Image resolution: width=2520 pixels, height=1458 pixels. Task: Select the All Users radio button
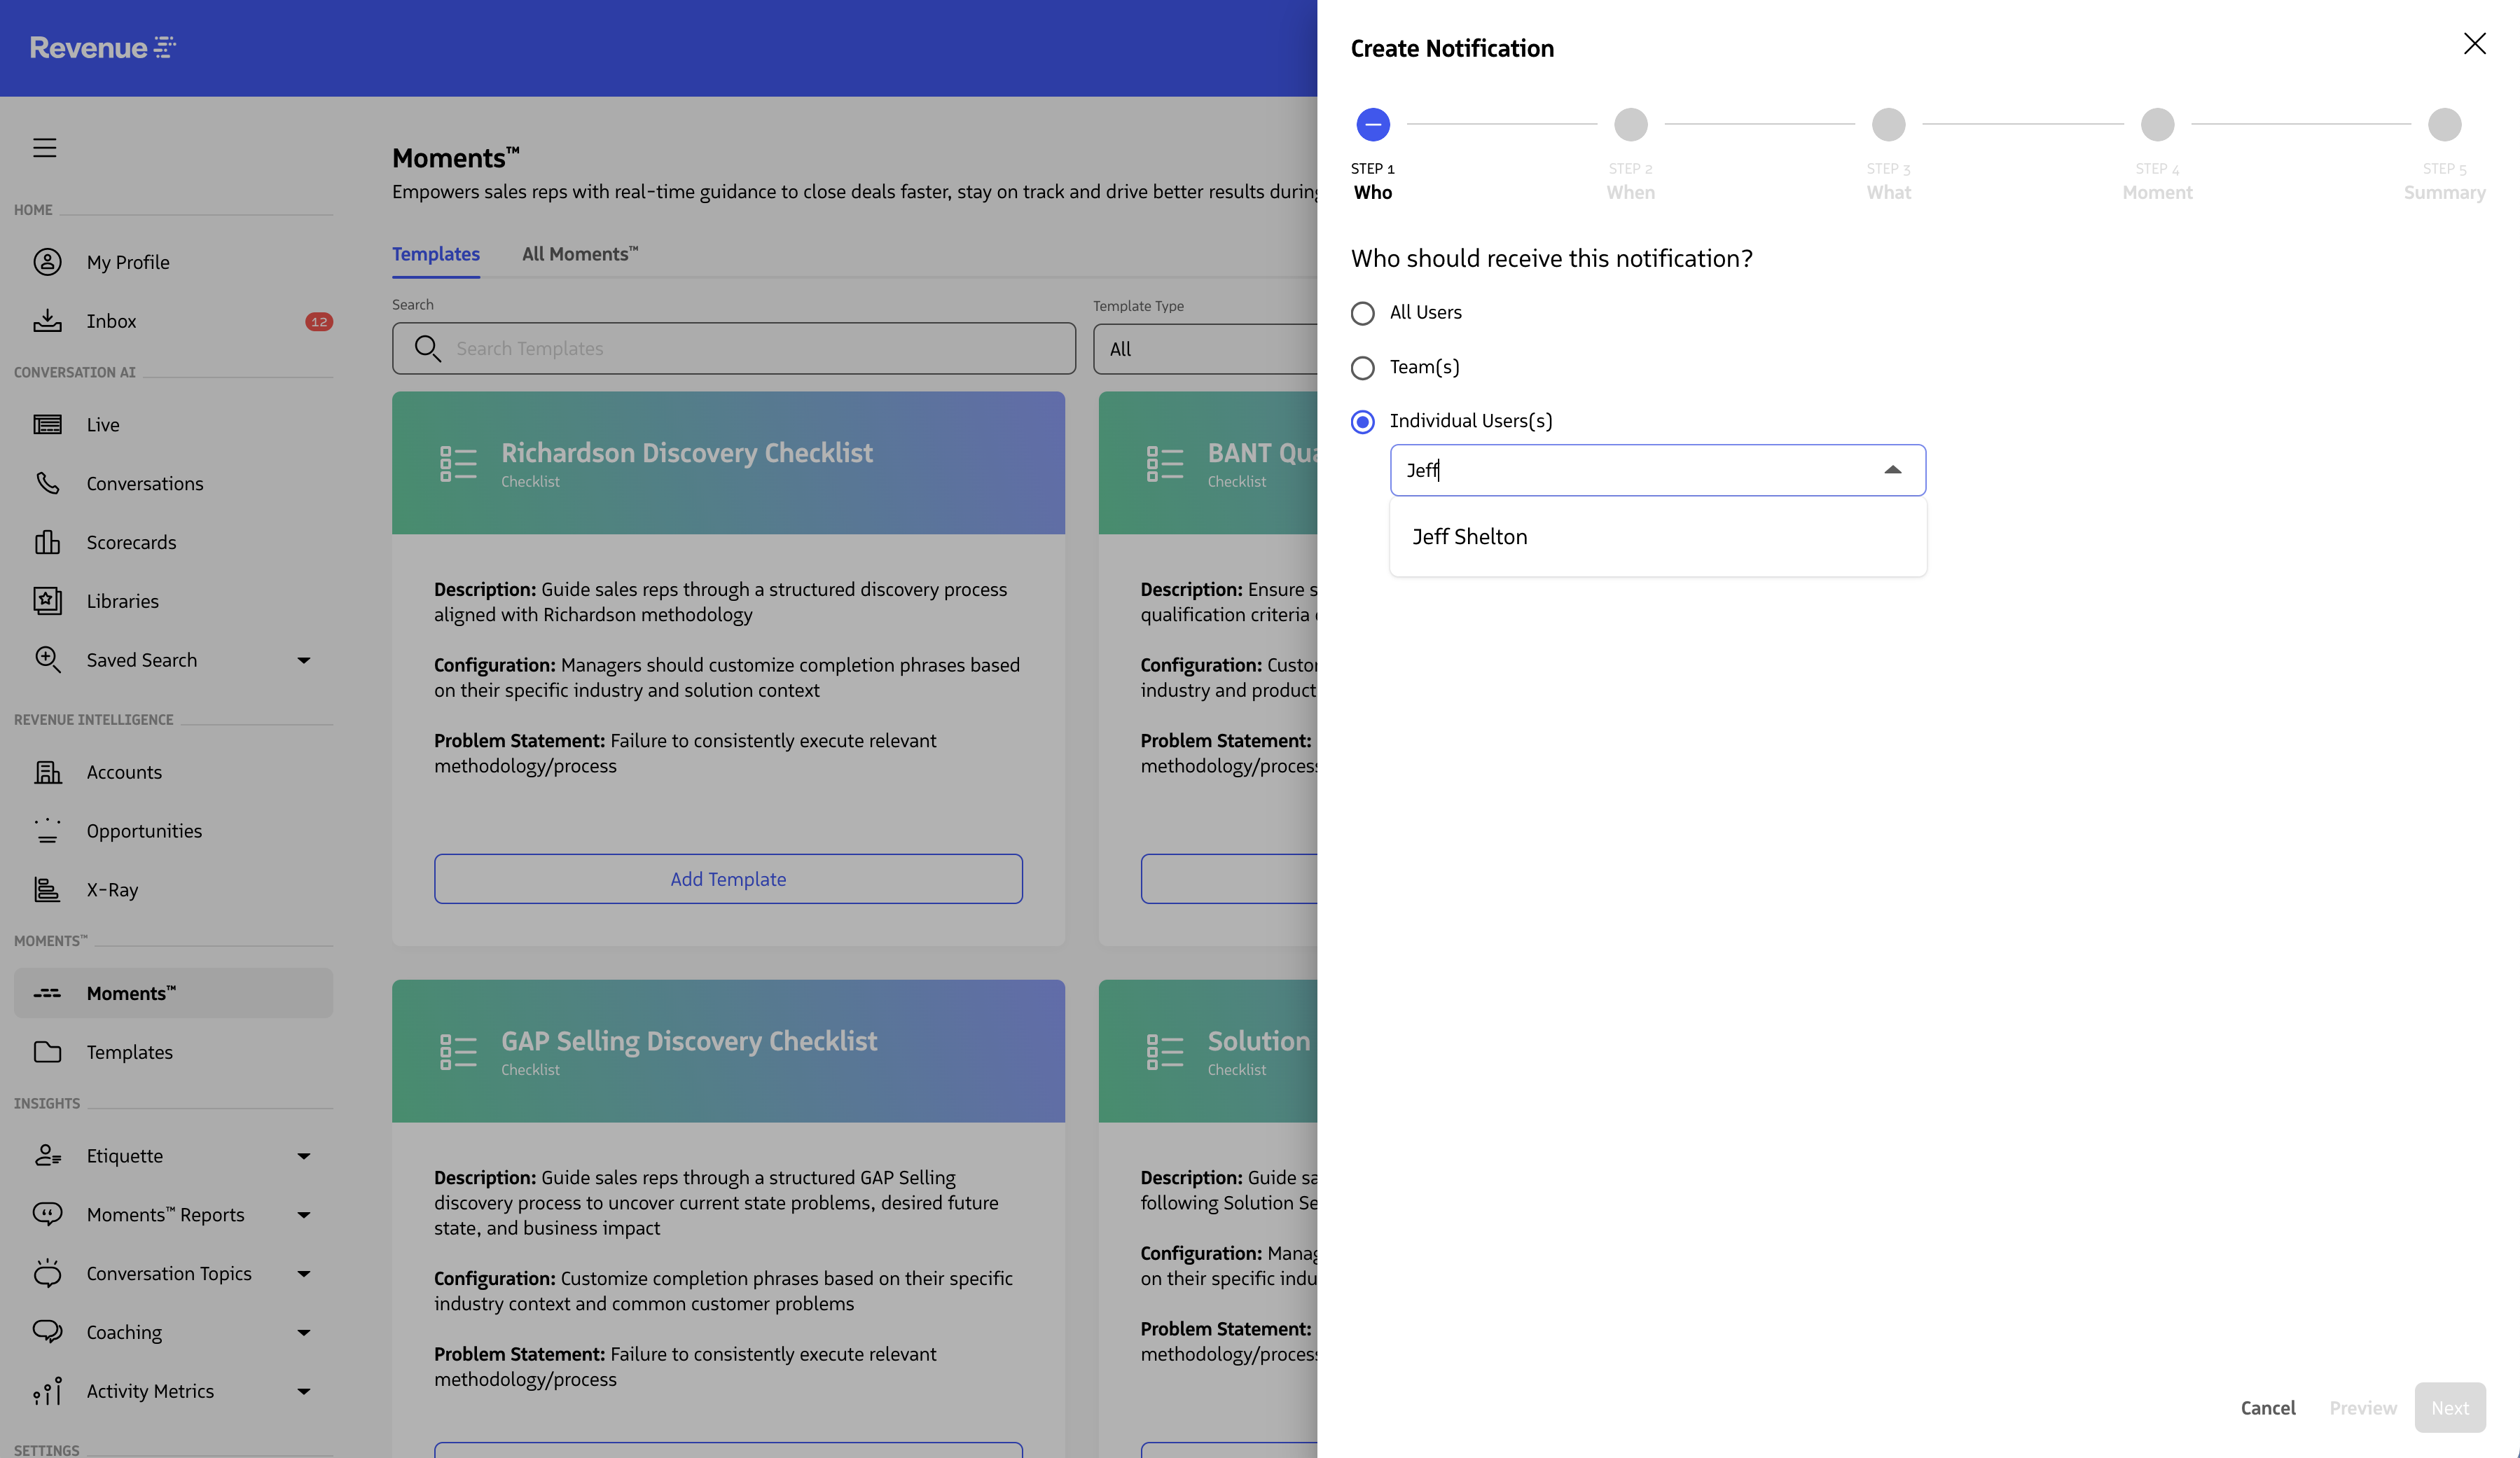(x=1362, y=313)
